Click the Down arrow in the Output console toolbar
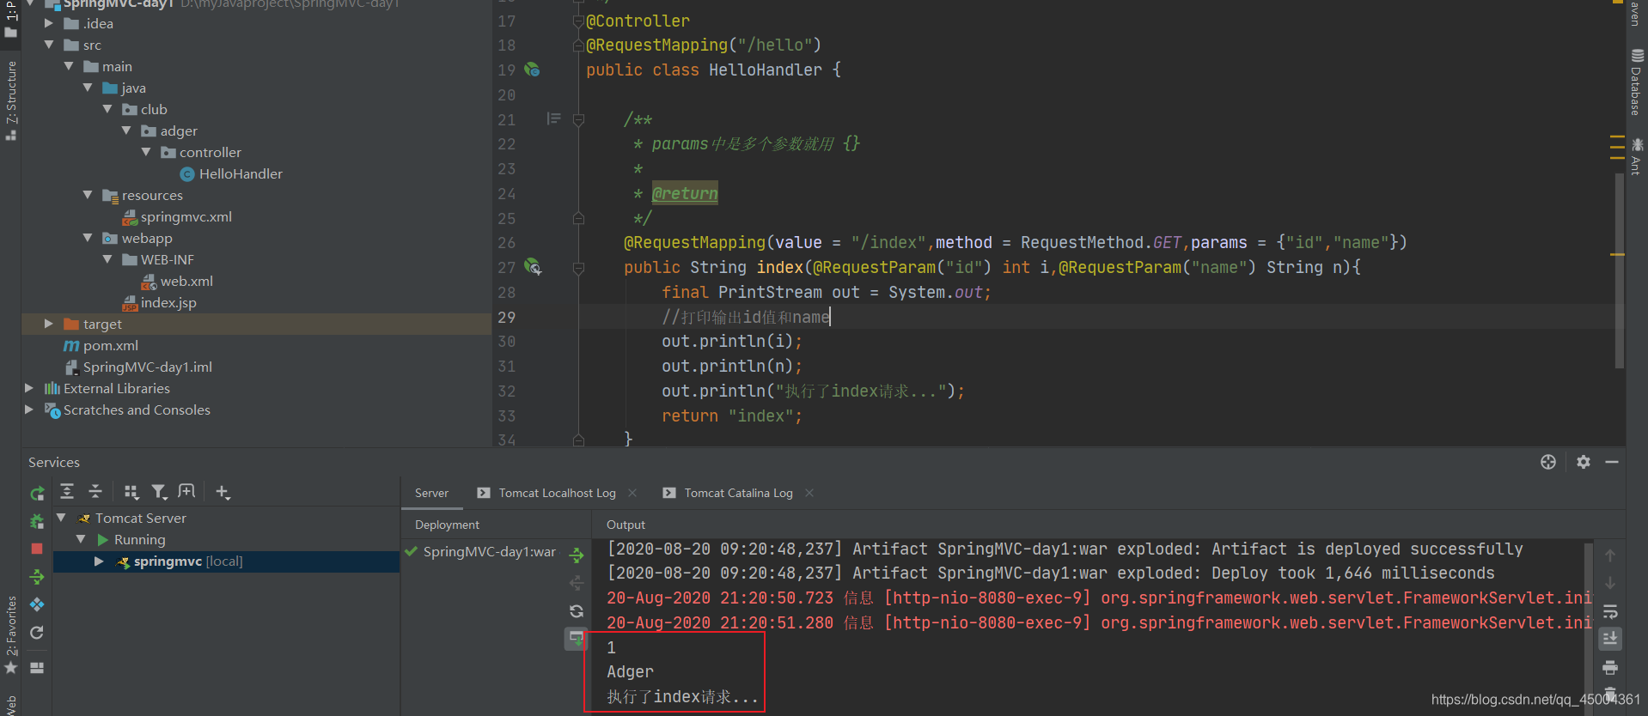Image resolution: width=1648 pixels, height=716 pixels. click(1610, 583)
